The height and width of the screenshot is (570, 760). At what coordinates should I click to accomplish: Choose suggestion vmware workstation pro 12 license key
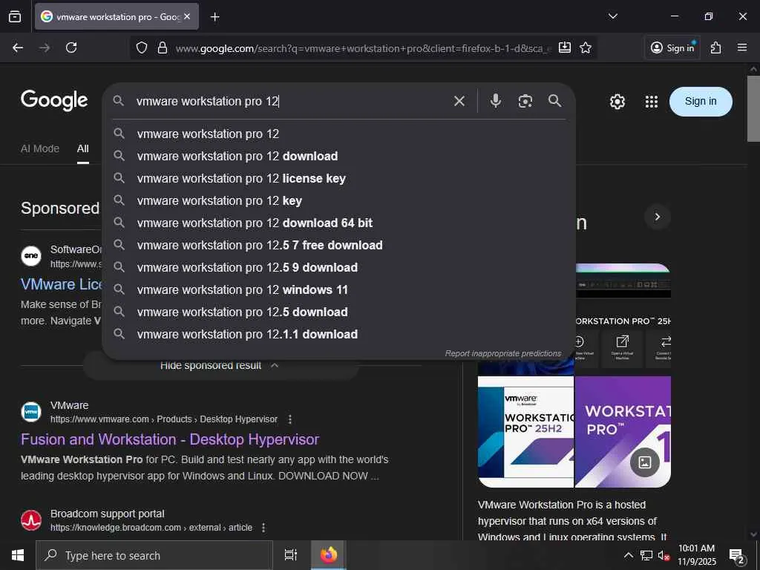(x=338, y=178)
